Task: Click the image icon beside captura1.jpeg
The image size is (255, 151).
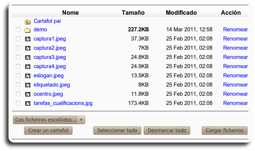Action: click(x=27, y=39)
